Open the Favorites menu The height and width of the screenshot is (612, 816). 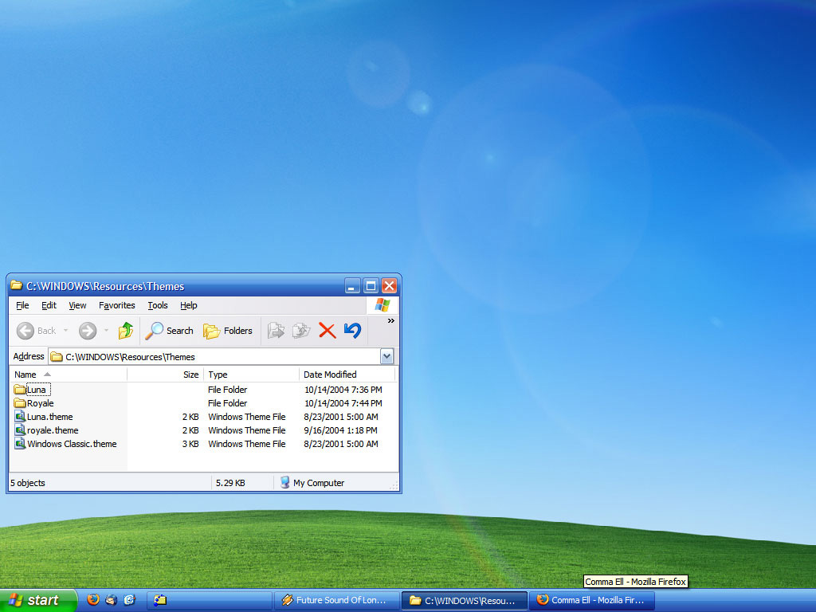click(x=117, y=305)
